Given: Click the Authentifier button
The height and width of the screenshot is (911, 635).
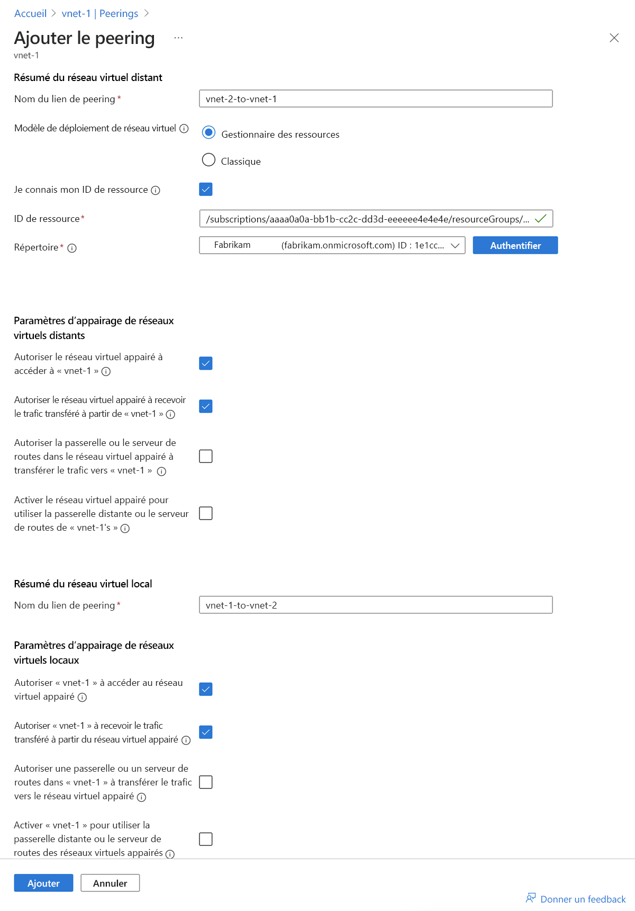Looking at the screenshot, I should pyautogui.click(x=515, y=245).
